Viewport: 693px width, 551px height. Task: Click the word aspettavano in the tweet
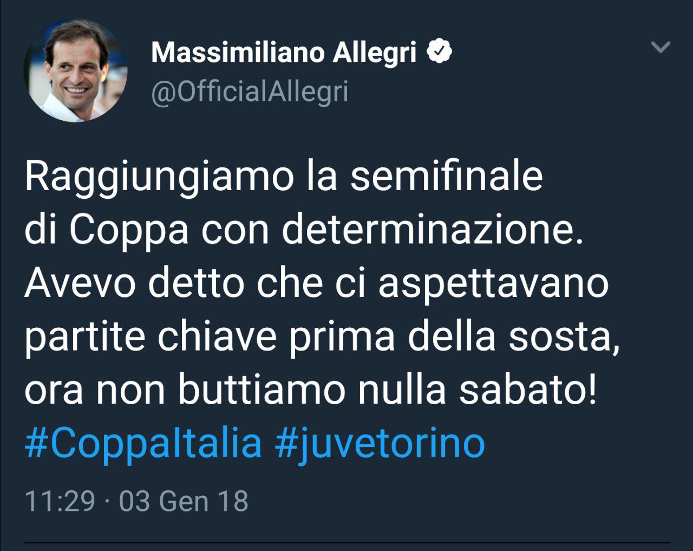point(493,283)
